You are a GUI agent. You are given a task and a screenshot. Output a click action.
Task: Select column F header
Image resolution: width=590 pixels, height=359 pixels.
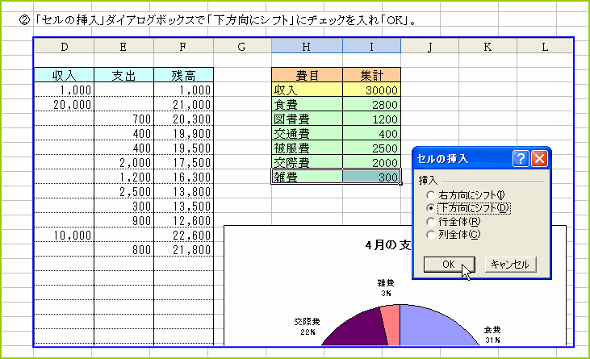point(183,47)
